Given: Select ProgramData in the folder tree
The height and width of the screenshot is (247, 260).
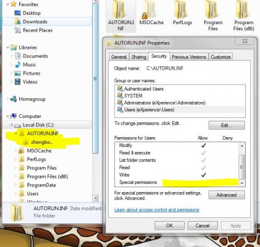Looking at the screenshot, I should (x=41, y=185).
